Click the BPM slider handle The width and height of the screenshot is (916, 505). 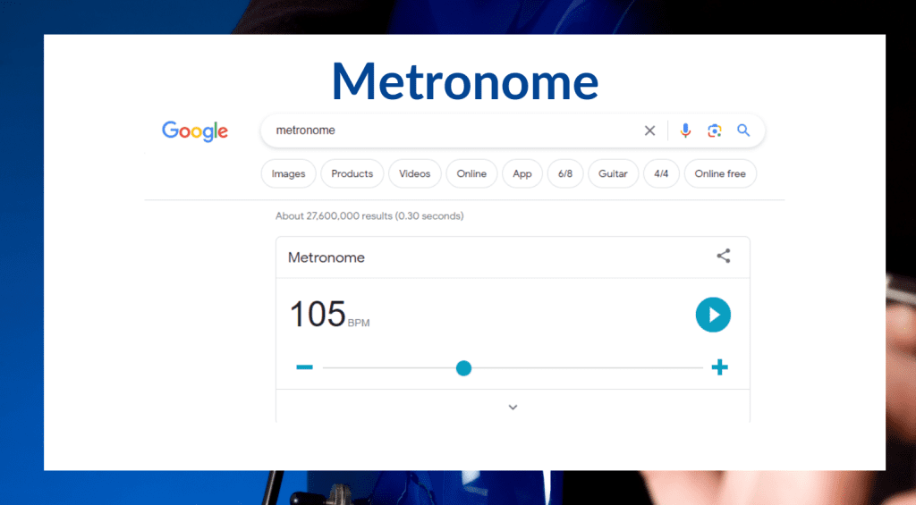pos(463,368)
